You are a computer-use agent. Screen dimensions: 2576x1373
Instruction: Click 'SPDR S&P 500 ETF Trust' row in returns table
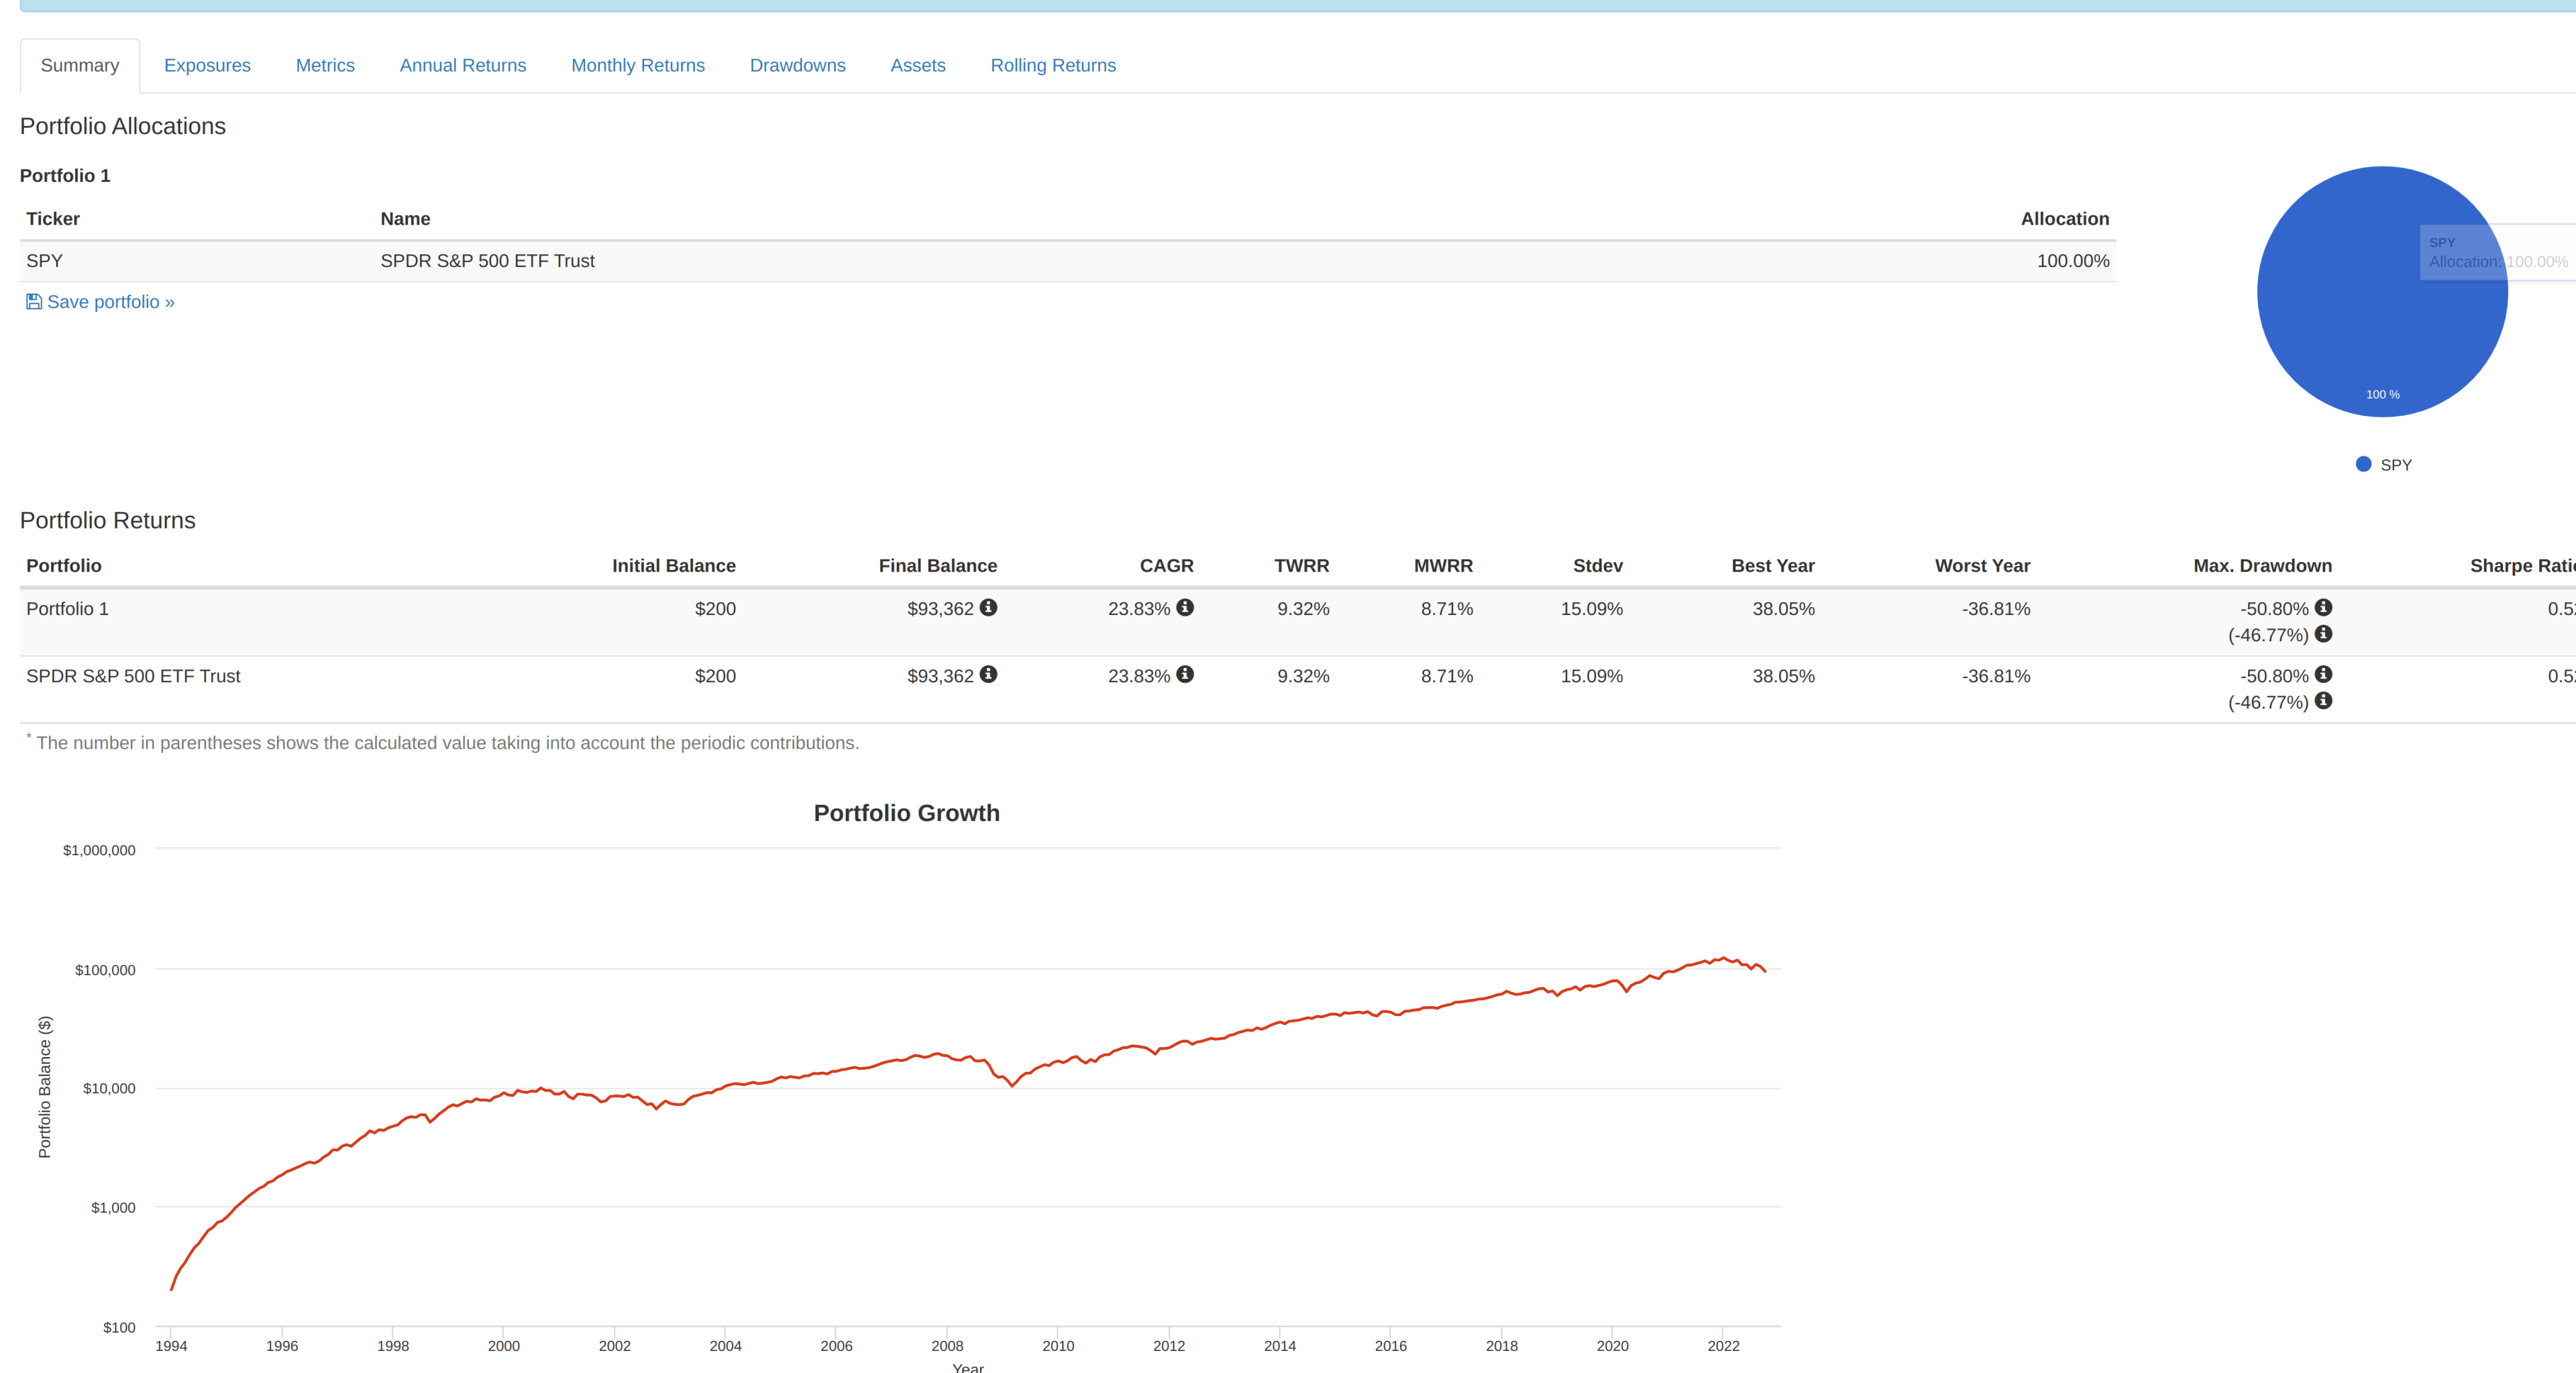[133, 676]
